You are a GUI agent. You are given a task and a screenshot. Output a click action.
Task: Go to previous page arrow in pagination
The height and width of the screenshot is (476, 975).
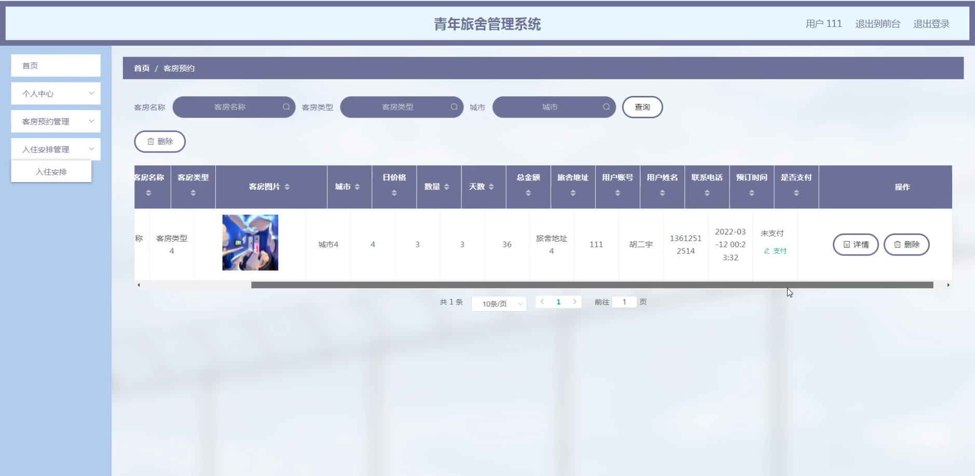542,302
